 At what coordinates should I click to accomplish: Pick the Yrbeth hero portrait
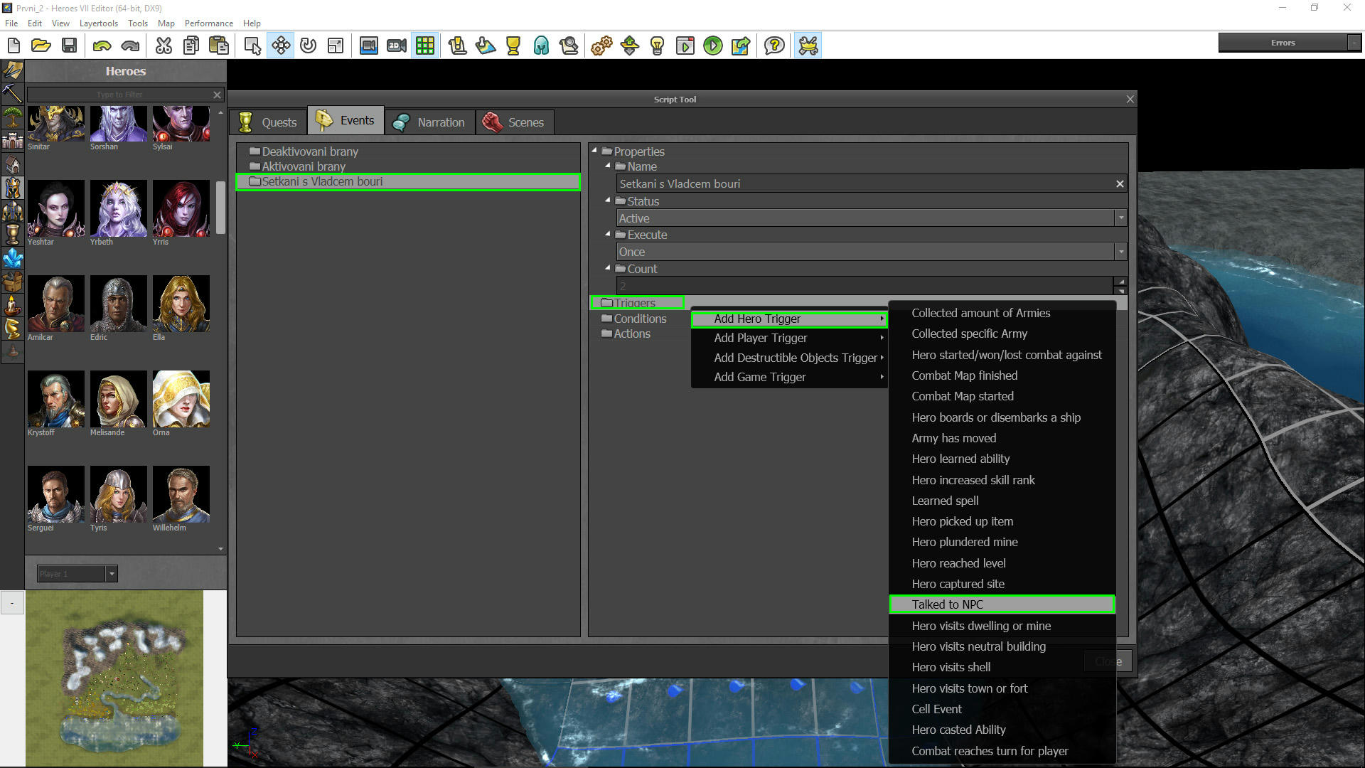(118, 208)
